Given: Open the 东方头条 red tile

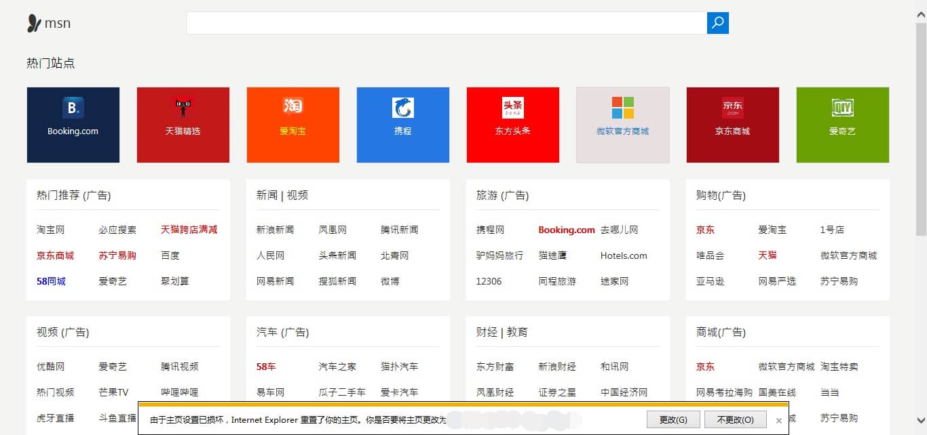Looking at the screenshot, I should 512,125.
